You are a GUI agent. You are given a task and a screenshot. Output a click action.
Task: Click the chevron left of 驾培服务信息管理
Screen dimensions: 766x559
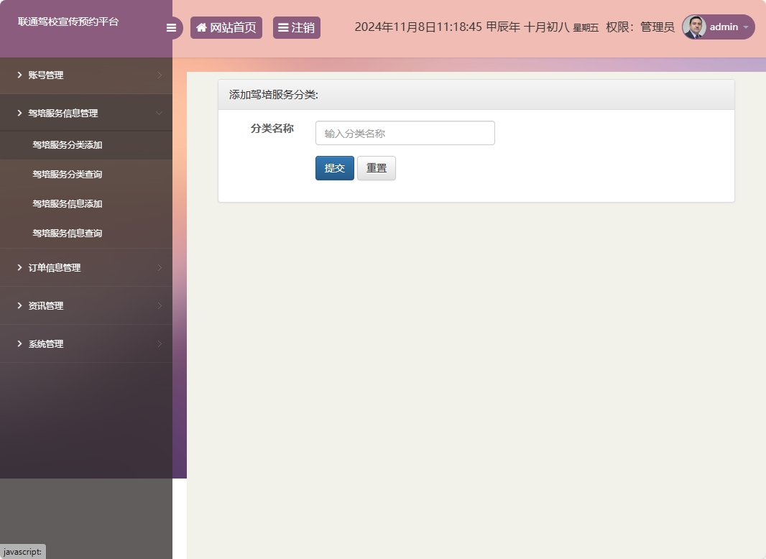pos(19,113)
